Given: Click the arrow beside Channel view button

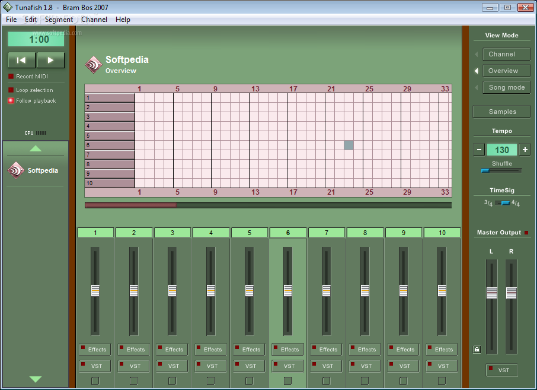Looking at the screenshot, I should (477, 54).
